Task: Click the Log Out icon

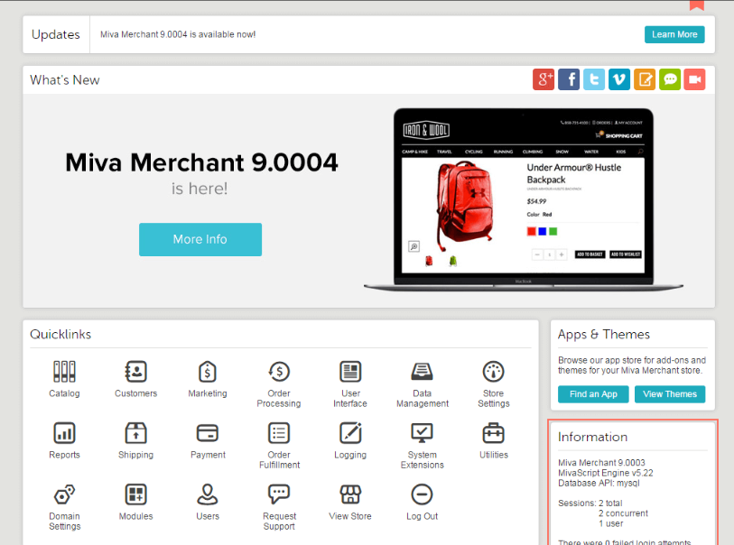Action: [x=422, y=494]
